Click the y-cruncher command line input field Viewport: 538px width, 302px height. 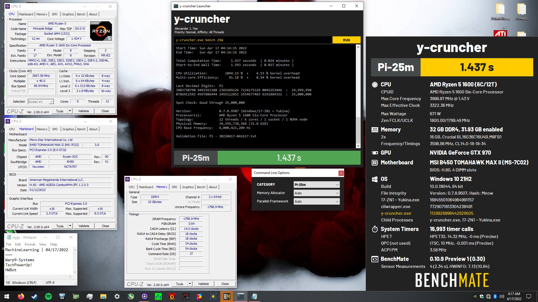(x=252, y=40)
